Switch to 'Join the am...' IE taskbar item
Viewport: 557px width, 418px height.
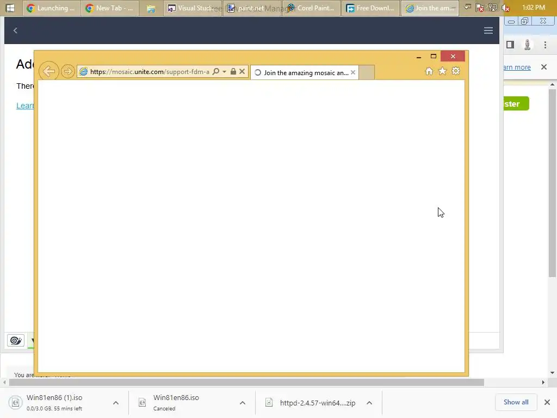click(x=430, y=8)
